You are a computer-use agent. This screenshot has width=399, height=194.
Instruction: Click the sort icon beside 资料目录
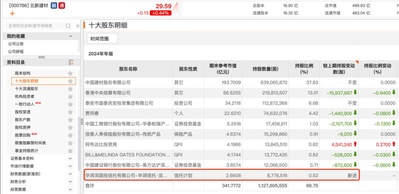click(x=71, y=63)
